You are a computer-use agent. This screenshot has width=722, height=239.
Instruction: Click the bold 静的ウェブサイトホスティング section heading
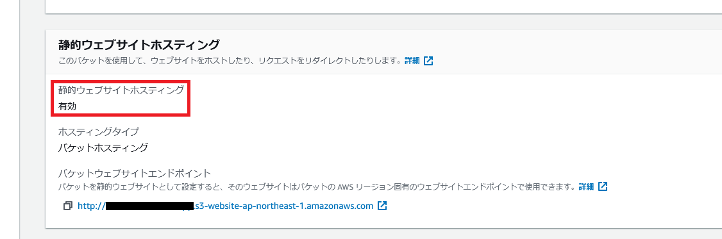(139, 45)
